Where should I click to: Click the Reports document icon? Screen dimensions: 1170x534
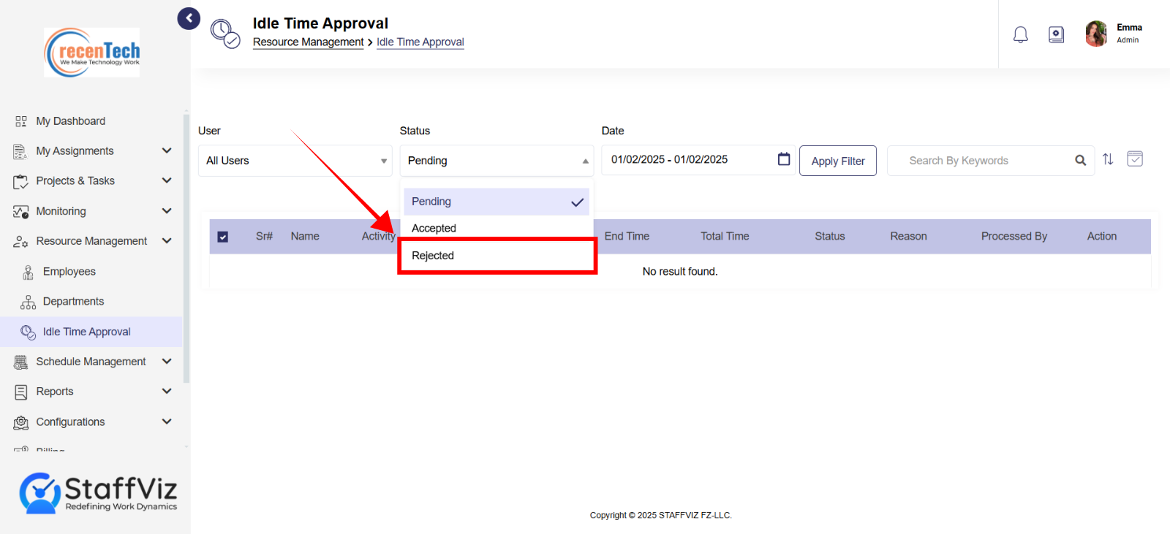pyautogui.click(x=20, y=392)
